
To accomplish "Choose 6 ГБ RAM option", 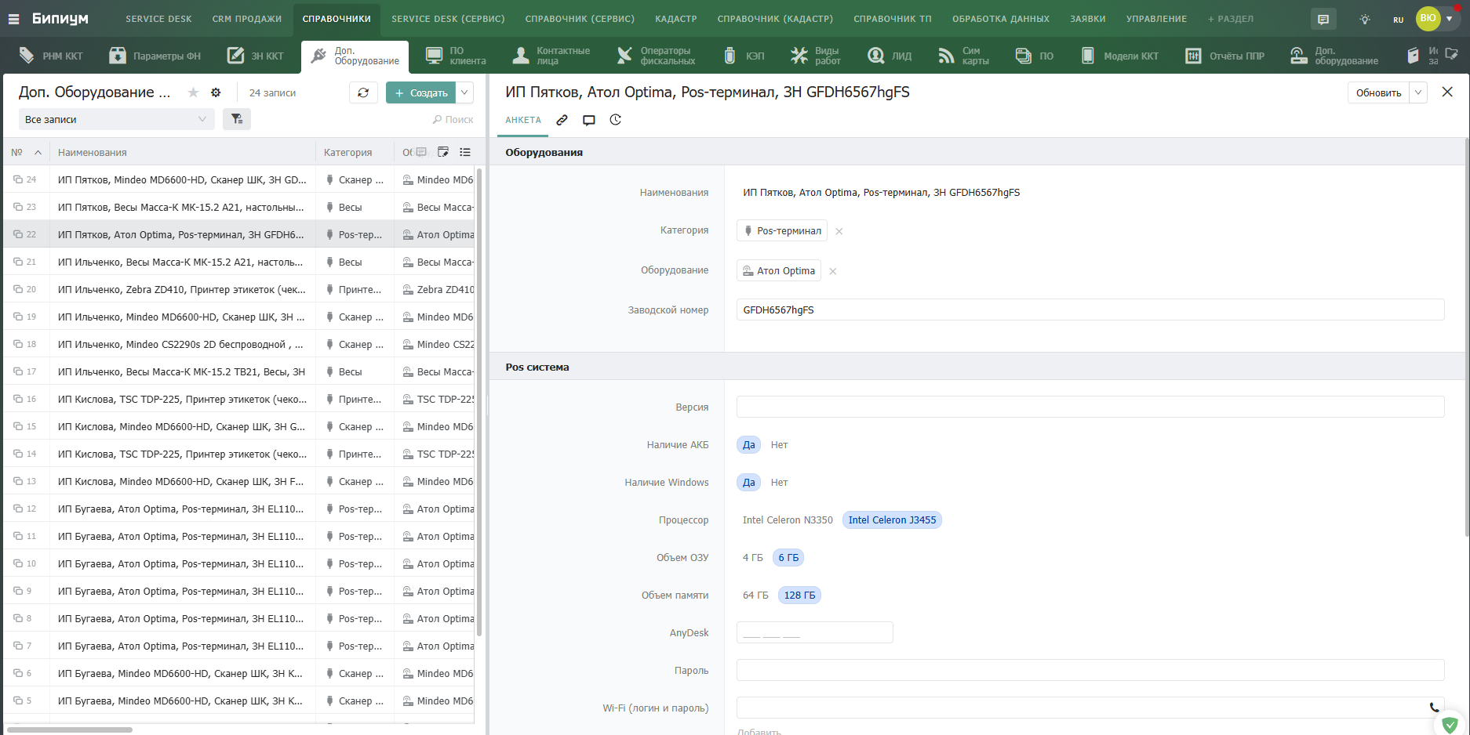I will (788, 558).
